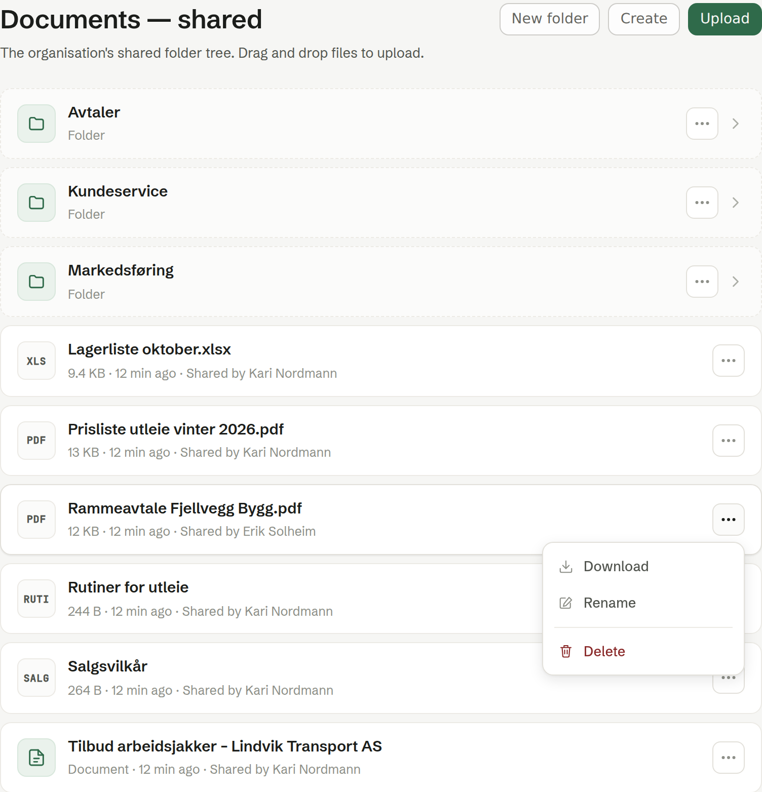This screenshot has height=792, width=762.
Task: Select the file name Prisliste utleie vinter 2026.pdf
Action: [176, 429]
